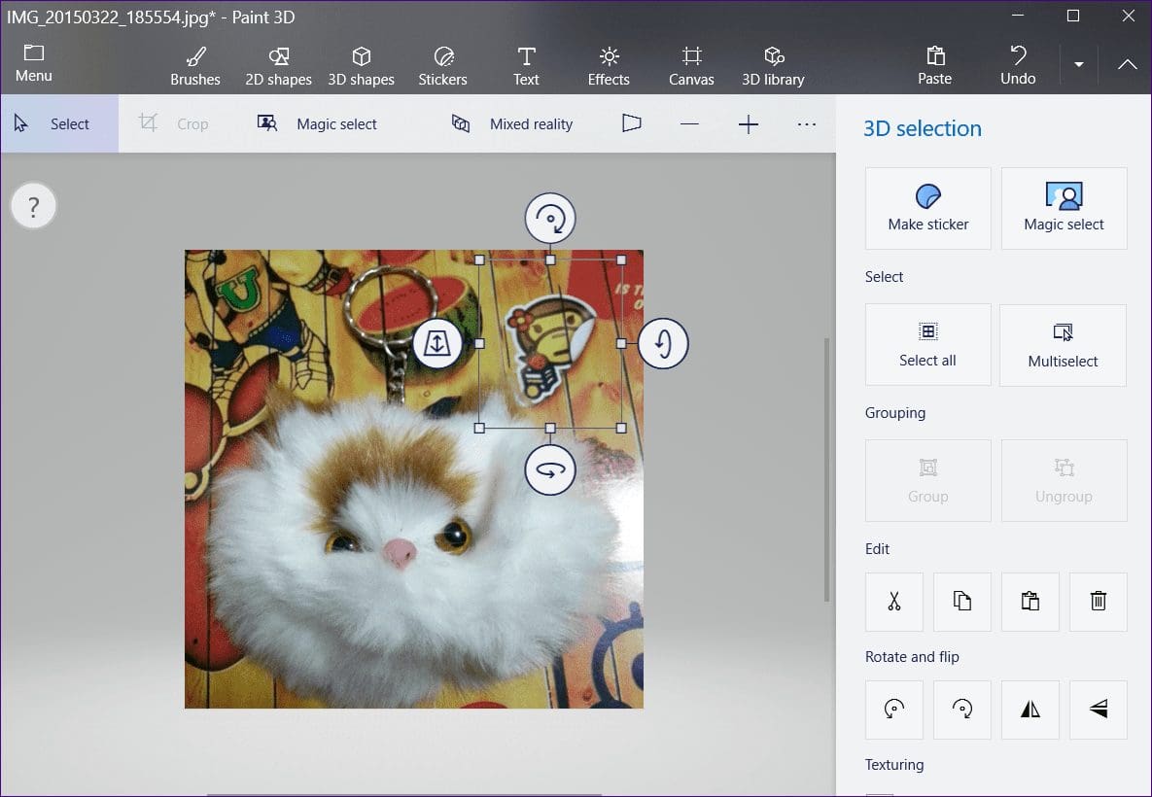The width and height of the screenshot is (1152, 797).
Task: Expand the history dropdown arrow next to Undo
Action: (x=1078, y=65)
